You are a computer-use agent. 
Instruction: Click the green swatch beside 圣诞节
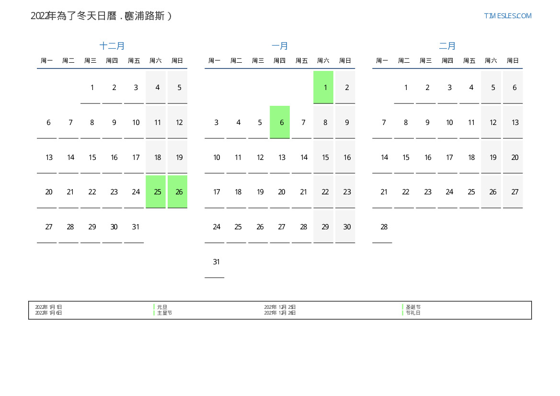(x=403, y=307)
